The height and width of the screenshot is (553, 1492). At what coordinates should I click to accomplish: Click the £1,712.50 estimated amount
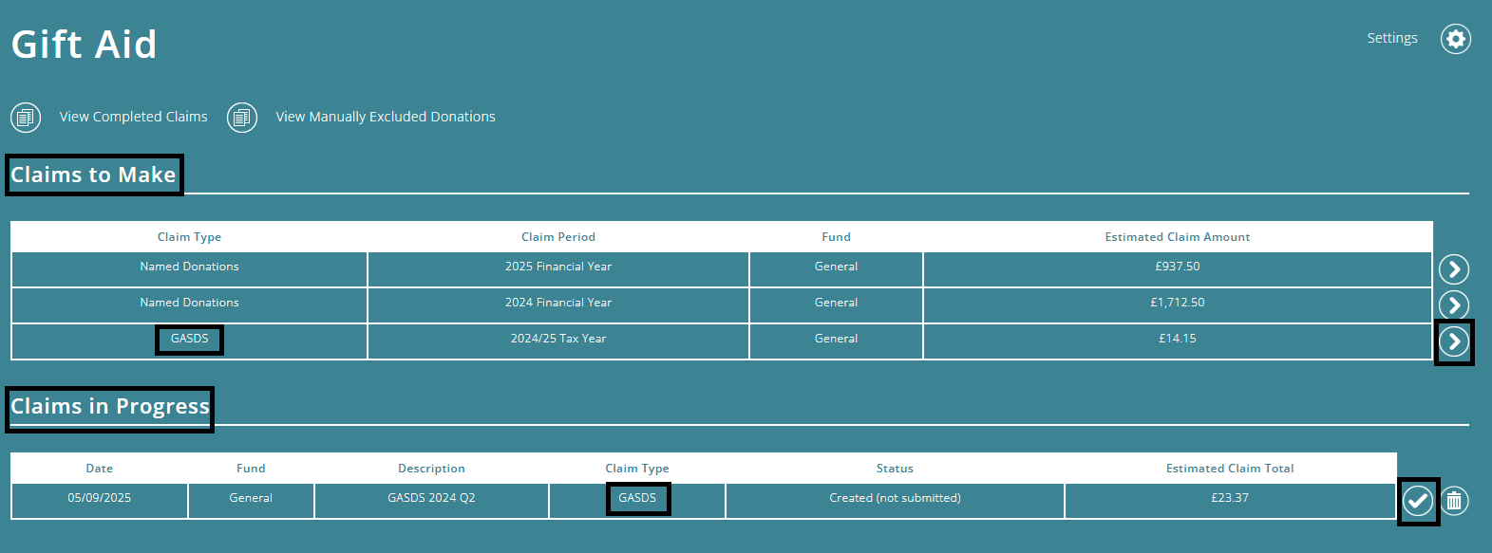point(1178,303)
